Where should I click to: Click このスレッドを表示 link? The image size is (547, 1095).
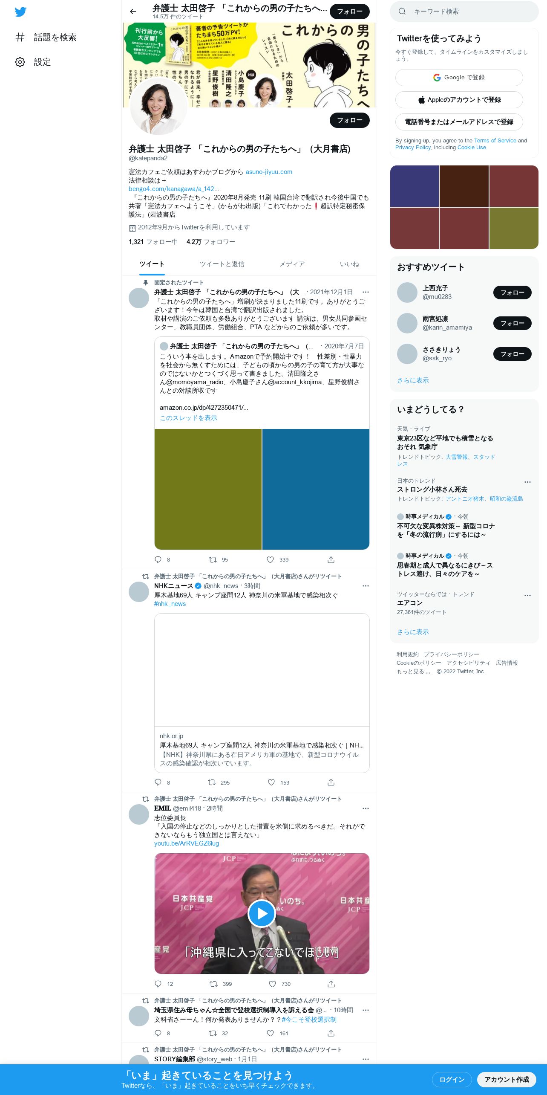pos(188,418)
